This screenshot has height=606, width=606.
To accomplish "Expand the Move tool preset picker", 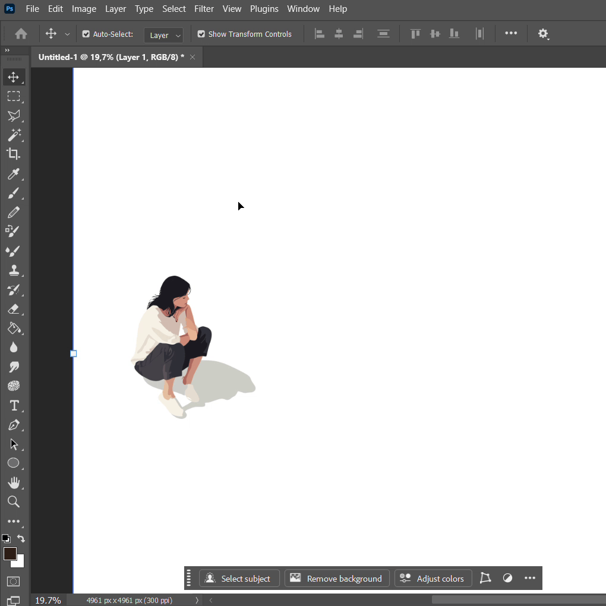I will pos(67,34).
